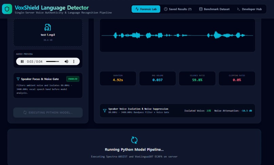
Task: Pause the audio preview playback
Action: click(22, 61)
